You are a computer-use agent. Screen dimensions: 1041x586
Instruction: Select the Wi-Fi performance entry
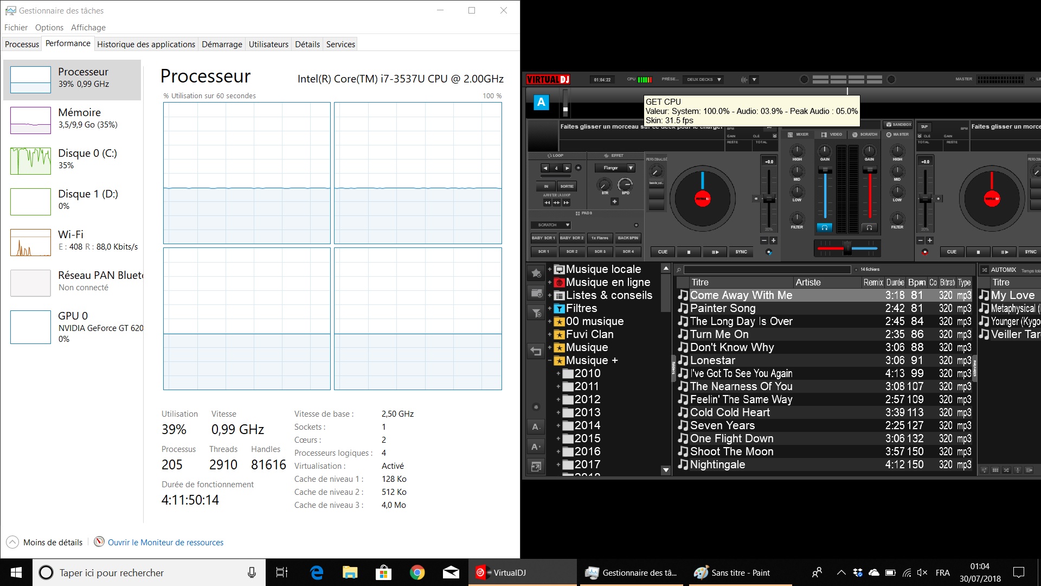coord(73,242)
